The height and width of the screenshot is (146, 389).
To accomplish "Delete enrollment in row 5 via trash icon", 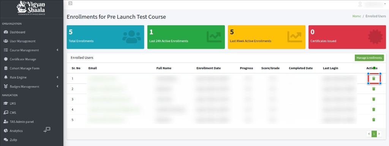I will (374, 120).
